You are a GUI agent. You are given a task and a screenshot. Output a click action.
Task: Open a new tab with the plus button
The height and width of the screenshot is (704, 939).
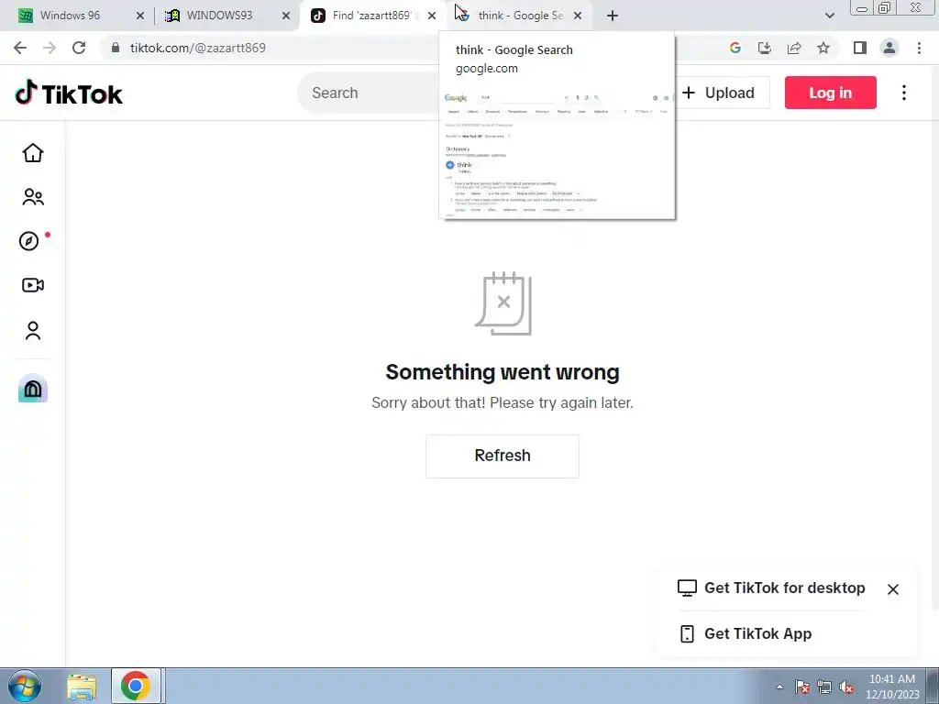click(x=612, y=16)
